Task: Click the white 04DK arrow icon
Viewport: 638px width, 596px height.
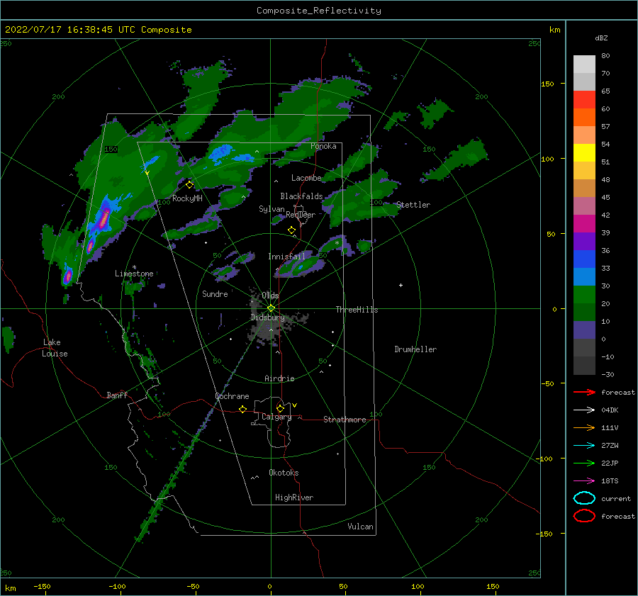Action: 584,410
